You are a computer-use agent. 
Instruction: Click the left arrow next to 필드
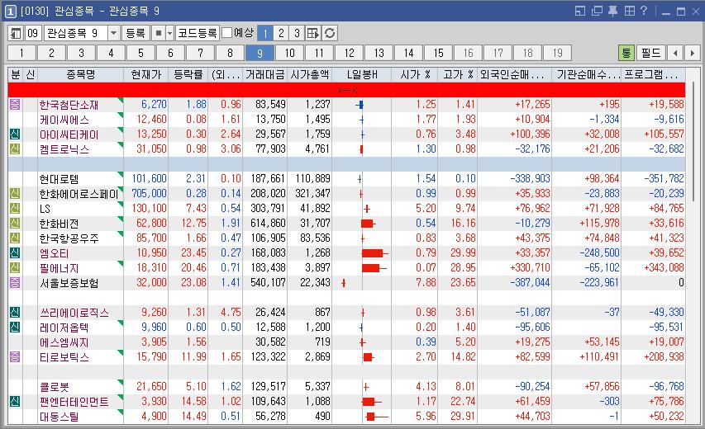point(675,53)
